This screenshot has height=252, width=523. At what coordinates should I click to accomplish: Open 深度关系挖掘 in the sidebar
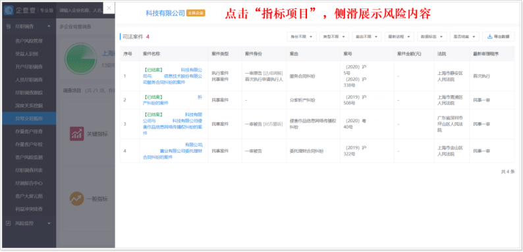click(29, 106)
